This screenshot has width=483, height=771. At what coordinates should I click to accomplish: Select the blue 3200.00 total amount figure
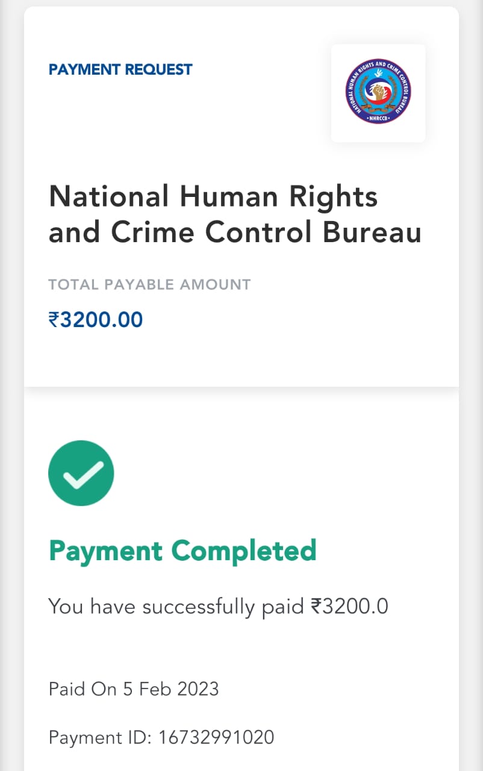point(102,319)
